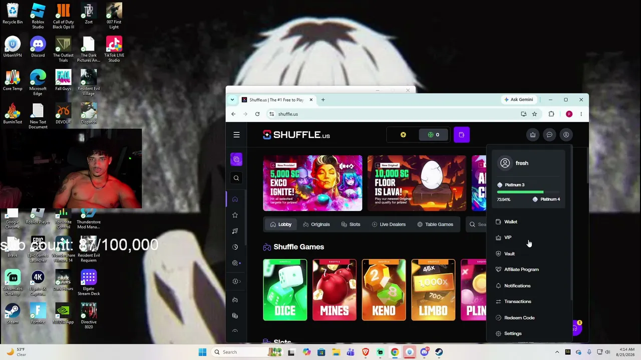The width and height of the screenshot is (641, 360).
Task: Select the Shuffle.us browser tab
Action: coord(277,99)
